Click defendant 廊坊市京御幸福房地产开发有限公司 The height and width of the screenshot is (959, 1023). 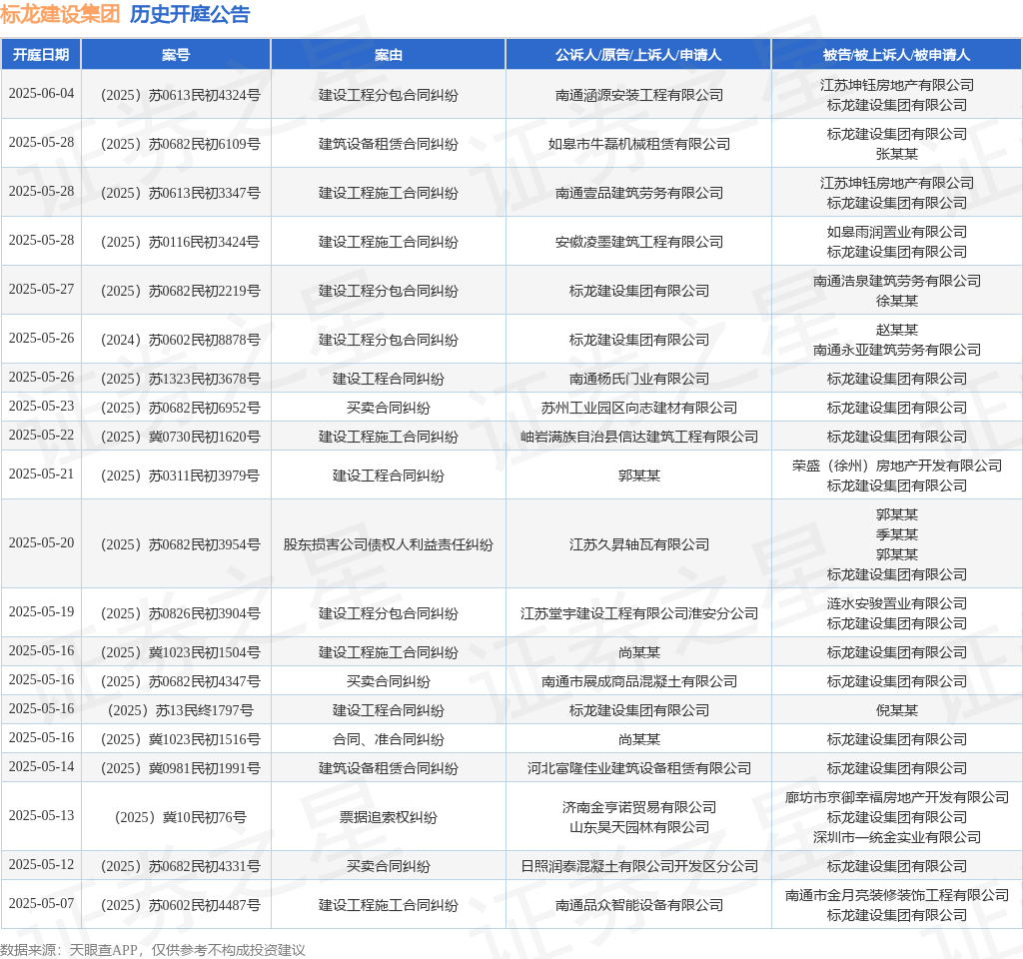click(x=896, y=798)
